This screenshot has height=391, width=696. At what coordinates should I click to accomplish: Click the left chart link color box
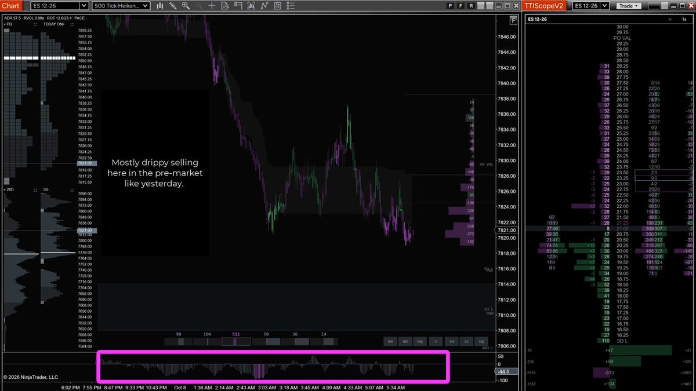coord(480,6)
